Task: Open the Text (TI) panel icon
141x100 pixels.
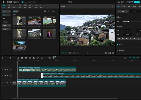Action: click(x=14, y=6)
